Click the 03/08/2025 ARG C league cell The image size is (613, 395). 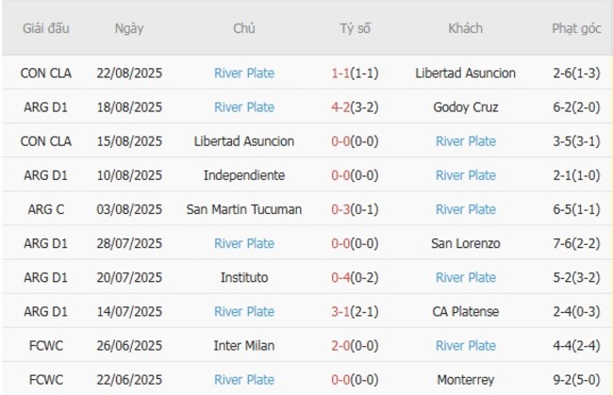45,209
